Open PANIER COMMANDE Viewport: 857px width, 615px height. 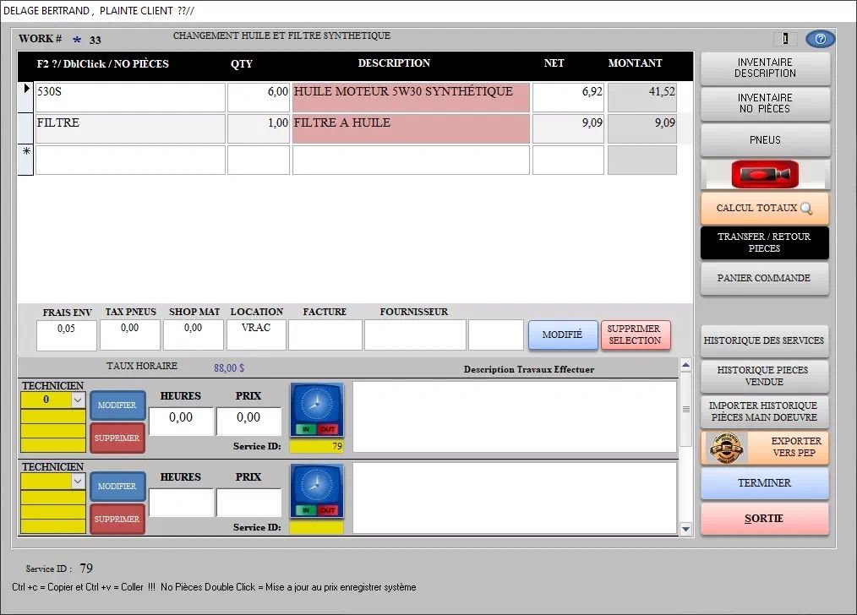tap(765, 278)
